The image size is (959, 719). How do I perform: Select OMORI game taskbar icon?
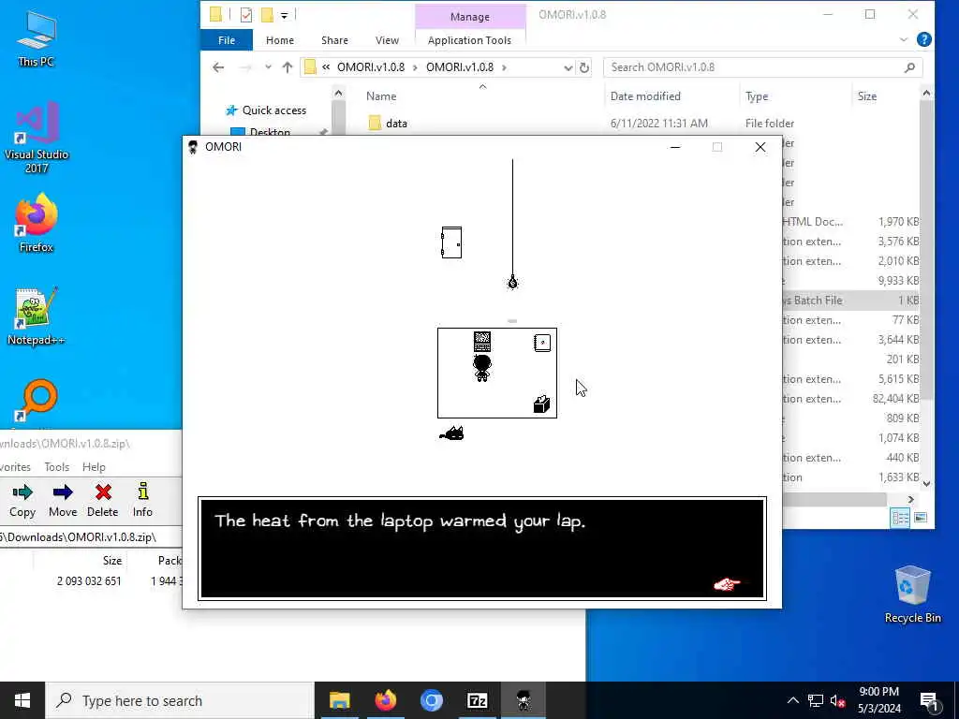point(523,700)
